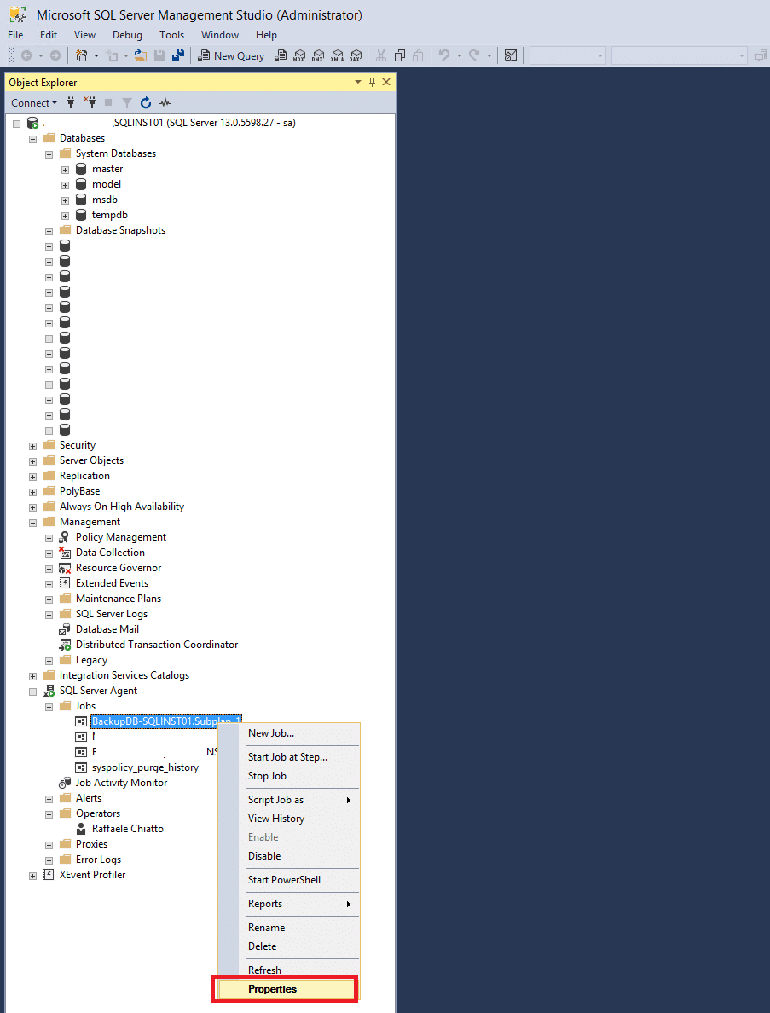Screen dimensions: 770x1013
Task: Click the New Query toolbar button
Action: [230, 55]
